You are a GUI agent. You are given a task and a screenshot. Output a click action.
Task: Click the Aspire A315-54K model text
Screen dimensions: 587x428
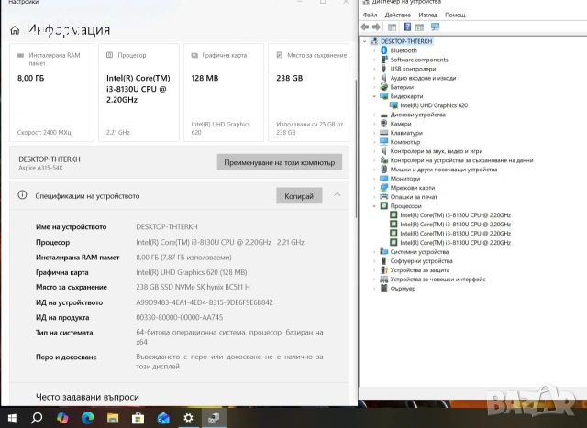[40, 168]
